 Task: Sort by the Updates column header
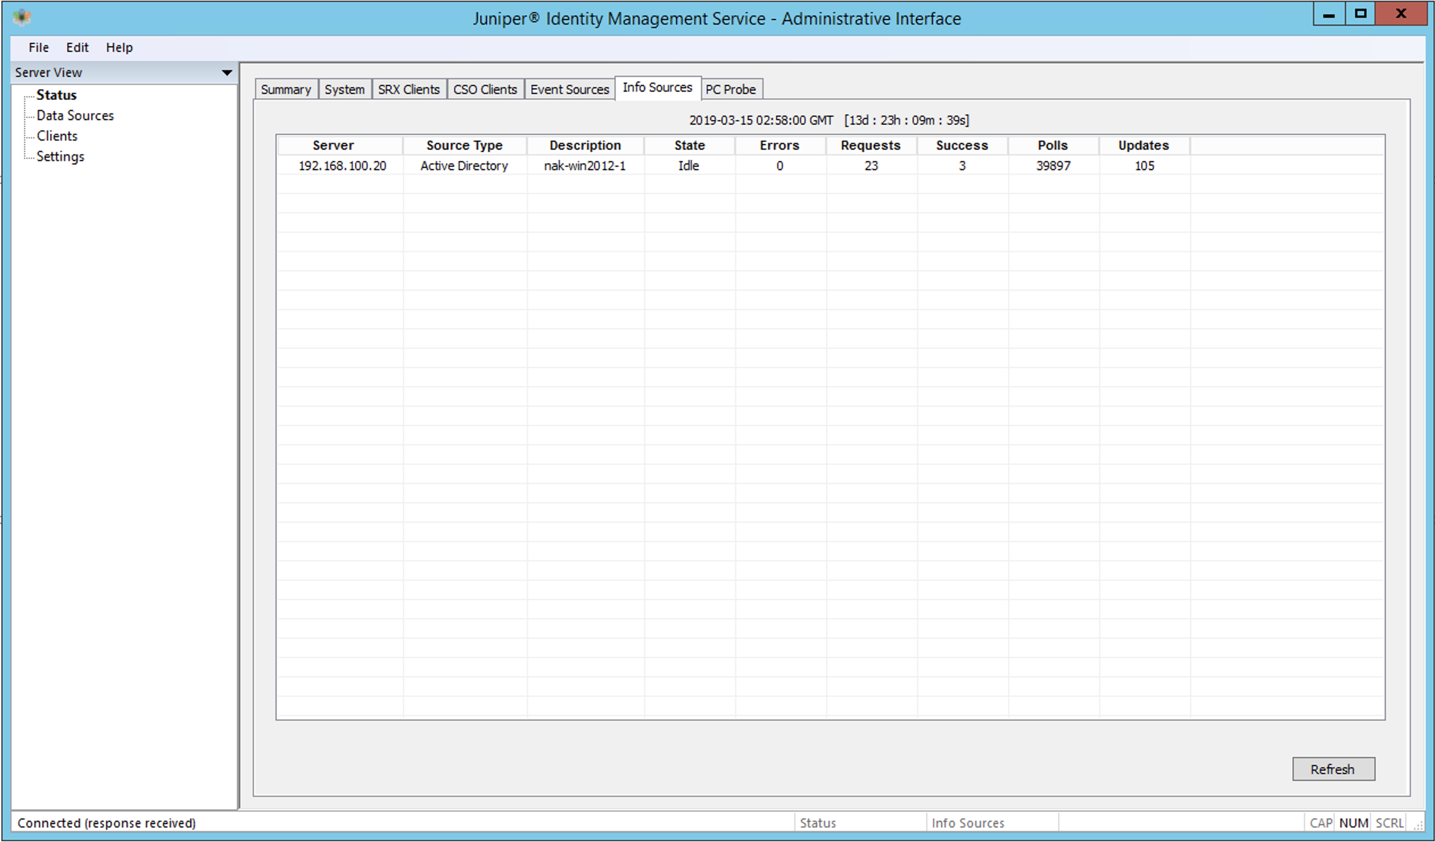tap(1145, 145)
